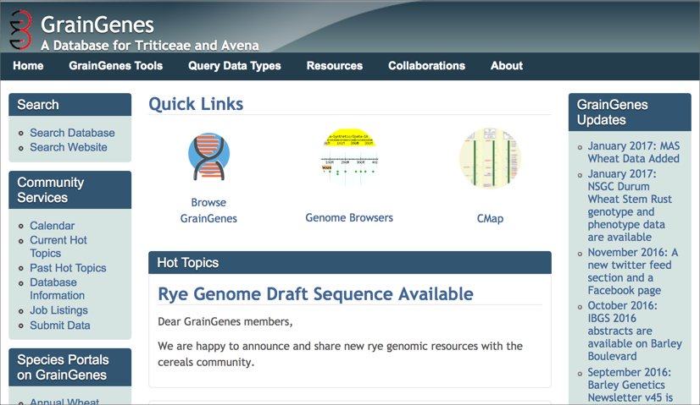This screenshot has height=405, width=700.
Task: Open the Collaborations menu
Action: [426, 66]
